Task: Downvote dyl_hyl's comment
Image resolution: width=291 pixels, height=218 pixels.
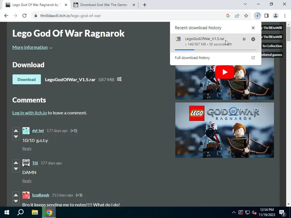Action: coord(16,137)
